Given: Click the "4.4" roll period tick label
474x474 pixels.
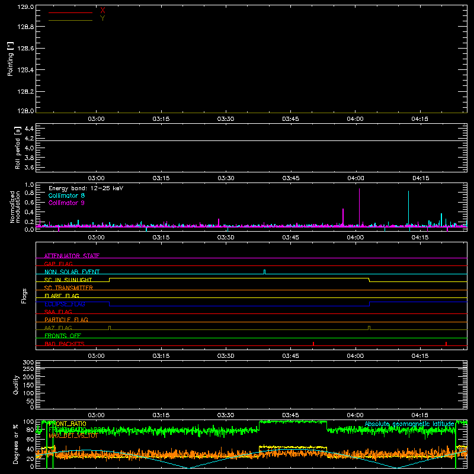Looking at the screenshot, I should [29, 129].
